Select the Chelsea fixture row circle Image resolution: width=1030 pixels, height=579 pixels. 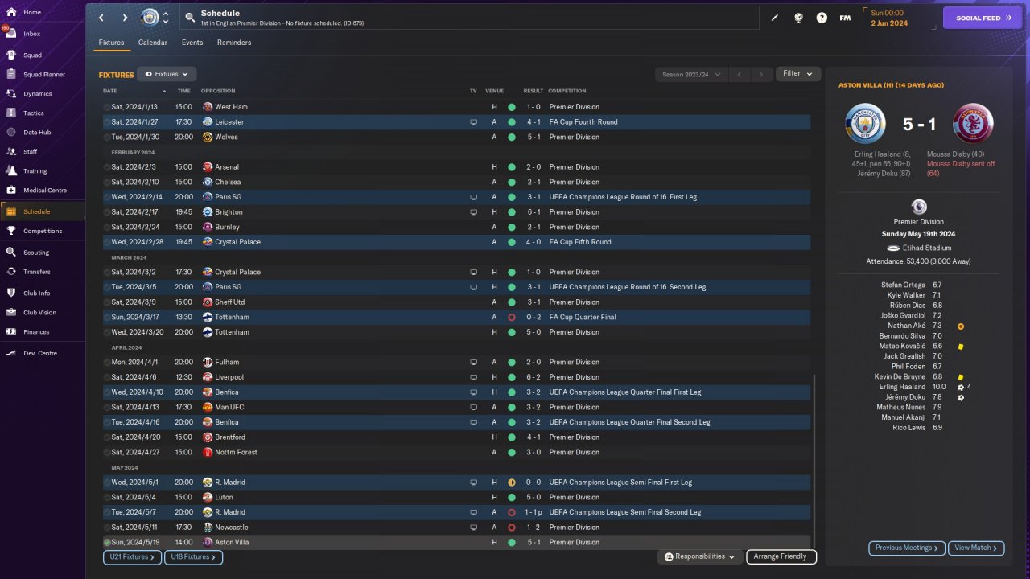(x=107, y=182)
